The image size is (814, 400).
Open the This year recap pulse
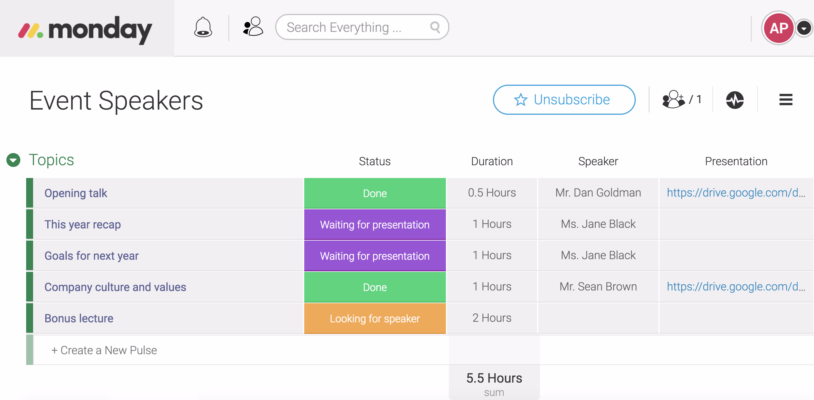coord(82,224)
